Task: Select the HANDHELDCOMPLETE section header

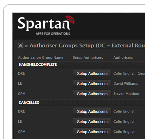Action: pyautogui.click(x=81, y=64)
